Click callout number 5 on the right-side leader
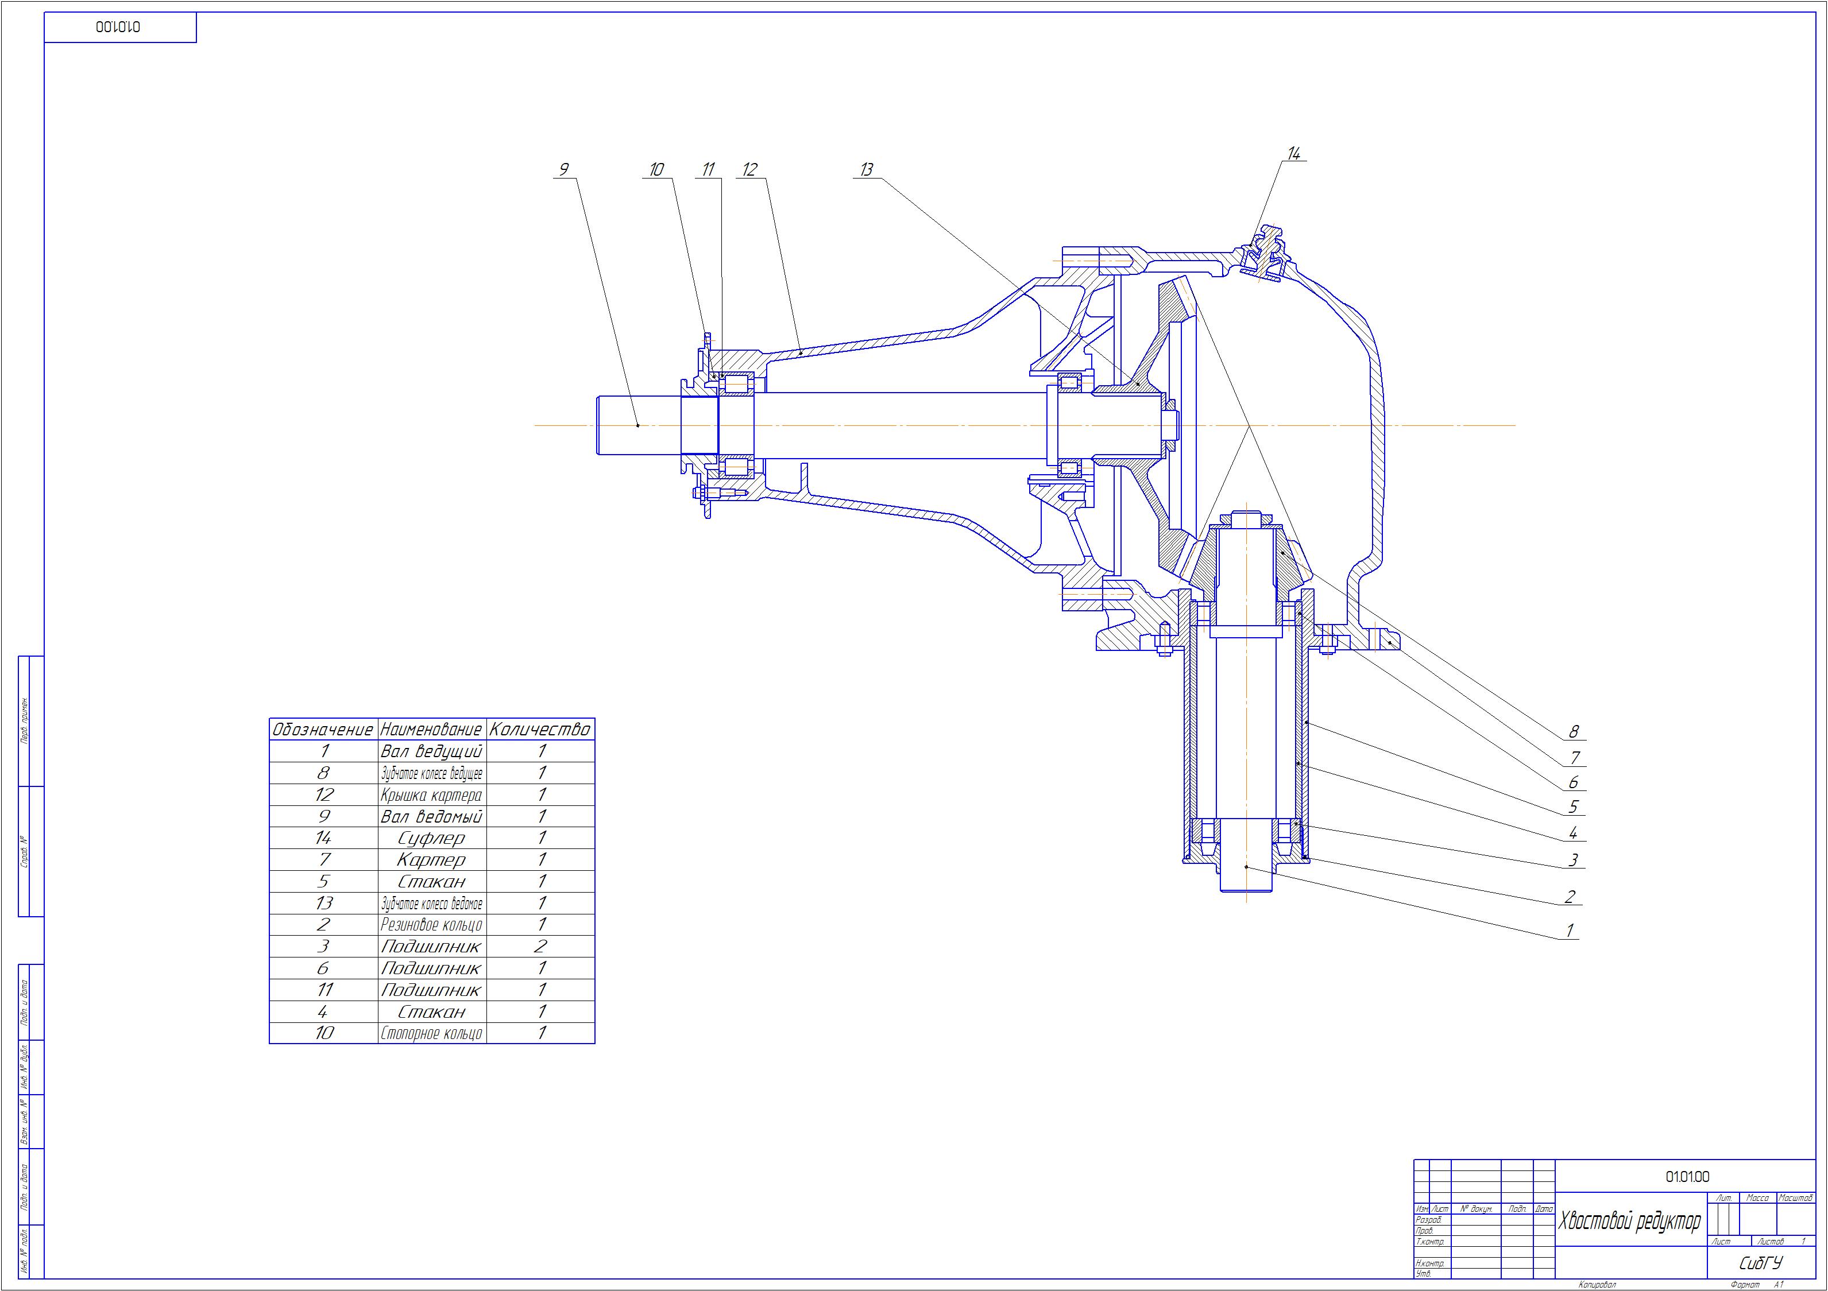The width and height of the screenshot is (1828, 1291). pos(1573,807)
